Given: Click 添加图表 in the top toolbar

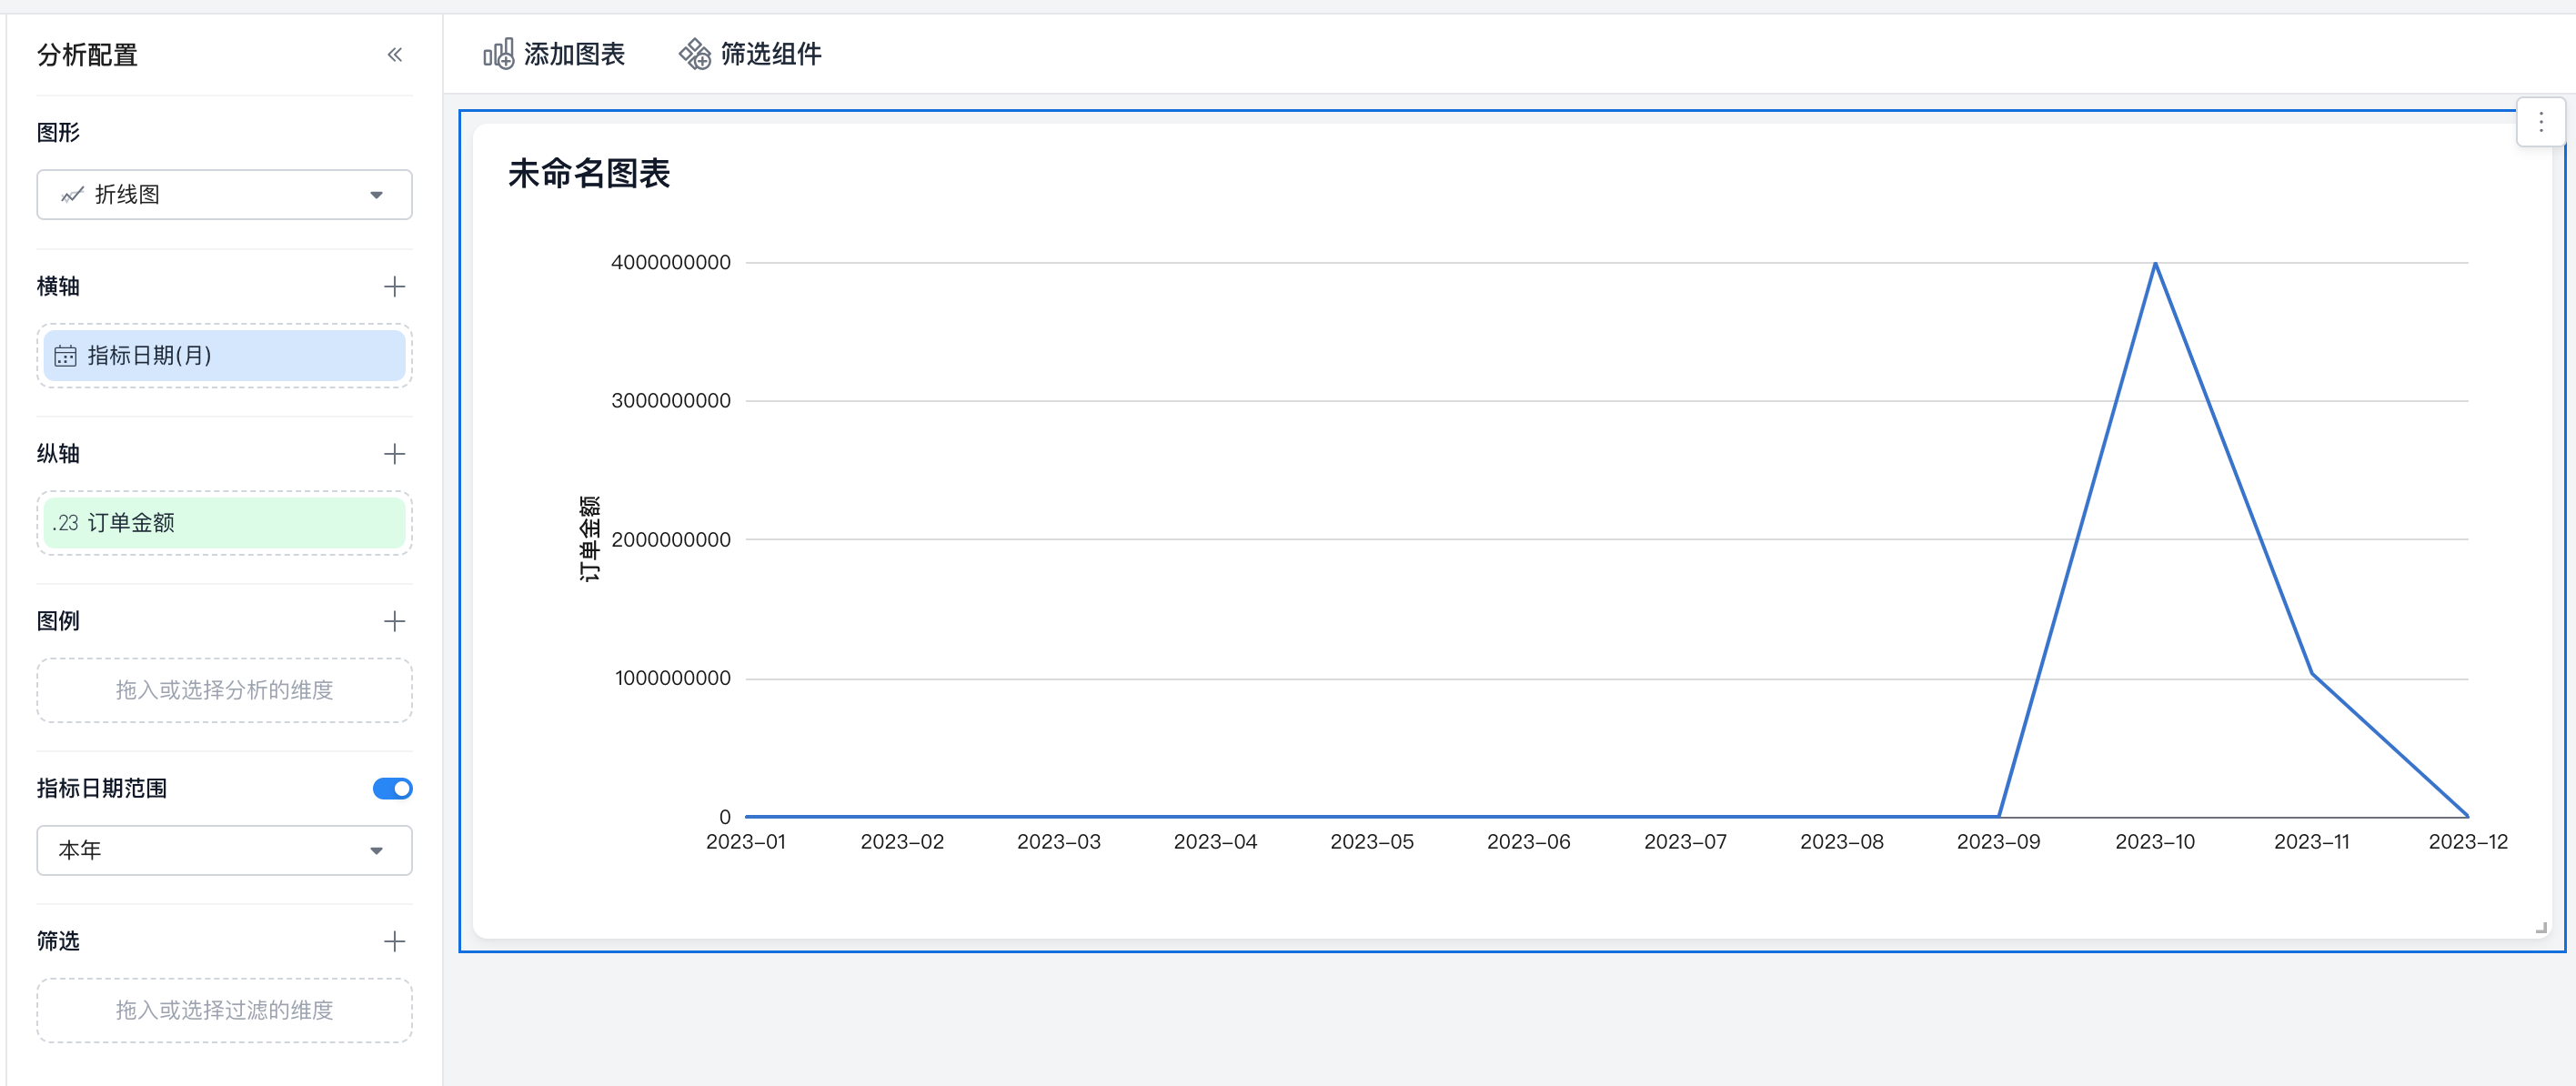Looking at the screenshot, I should coord(574,54).
